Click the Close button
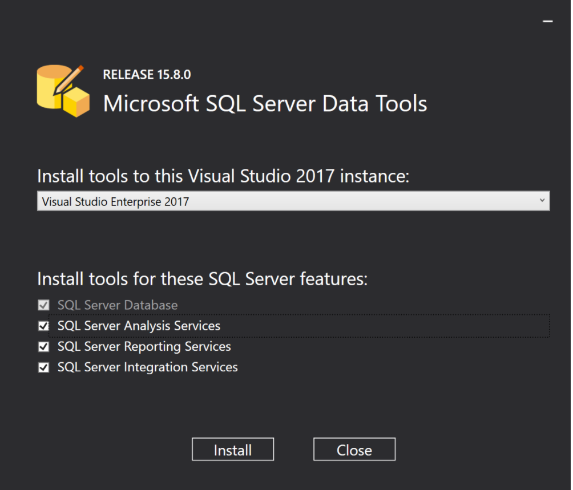Image resolution: width=573 pixels, height=490 pixels. [x=354, y=449]
